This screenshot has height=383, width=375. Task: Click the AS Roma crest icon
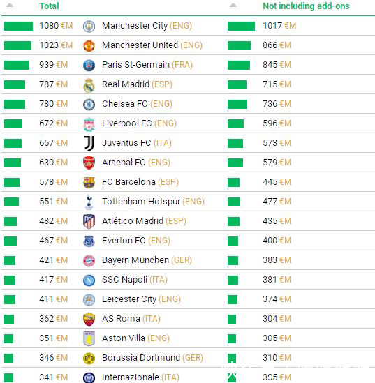89,320
